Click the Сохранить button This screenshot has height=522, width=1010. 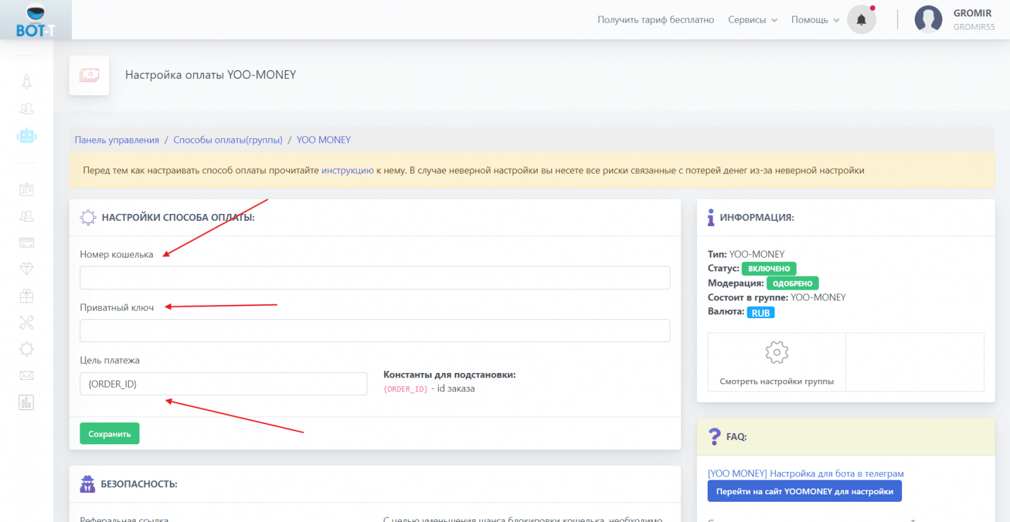[109, 434]
